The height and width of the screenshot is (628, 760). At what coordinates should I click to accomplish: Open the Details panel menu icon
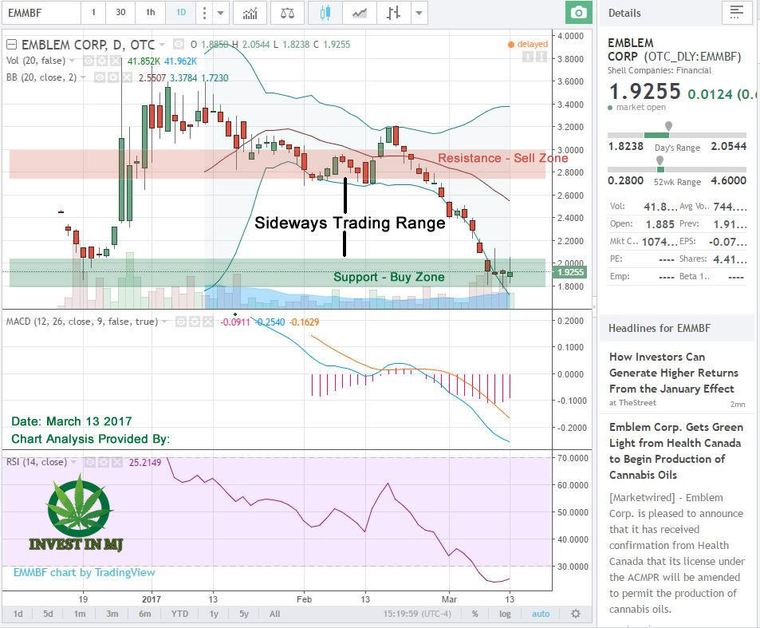[736, 12]
